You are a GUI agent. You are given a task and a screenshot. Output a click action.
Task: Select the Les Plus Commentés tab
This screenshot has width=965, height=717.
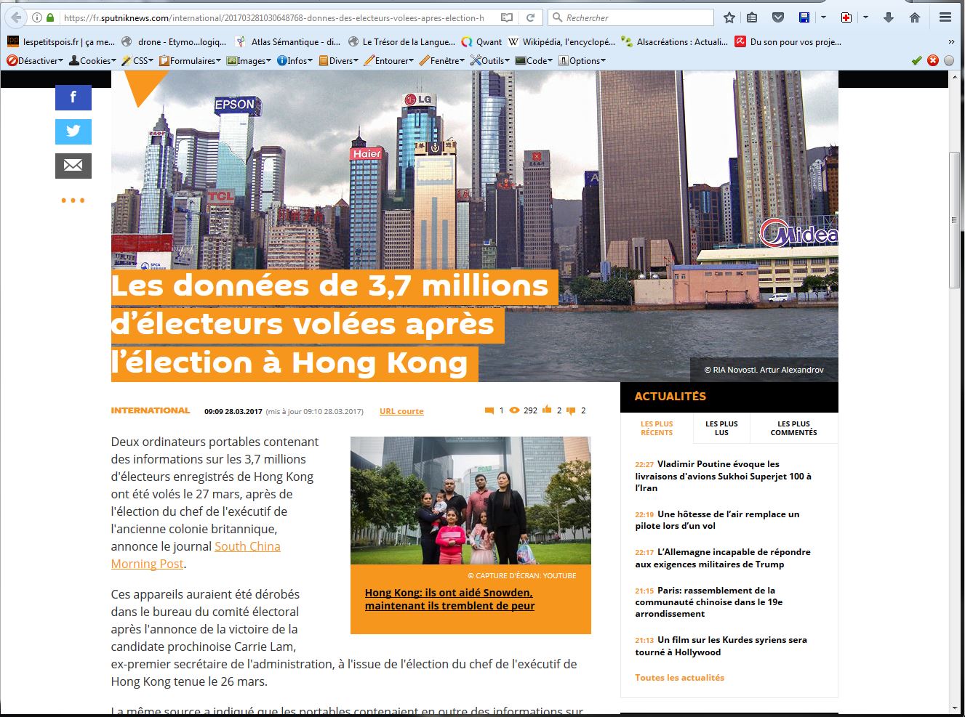tap(793, 428)
